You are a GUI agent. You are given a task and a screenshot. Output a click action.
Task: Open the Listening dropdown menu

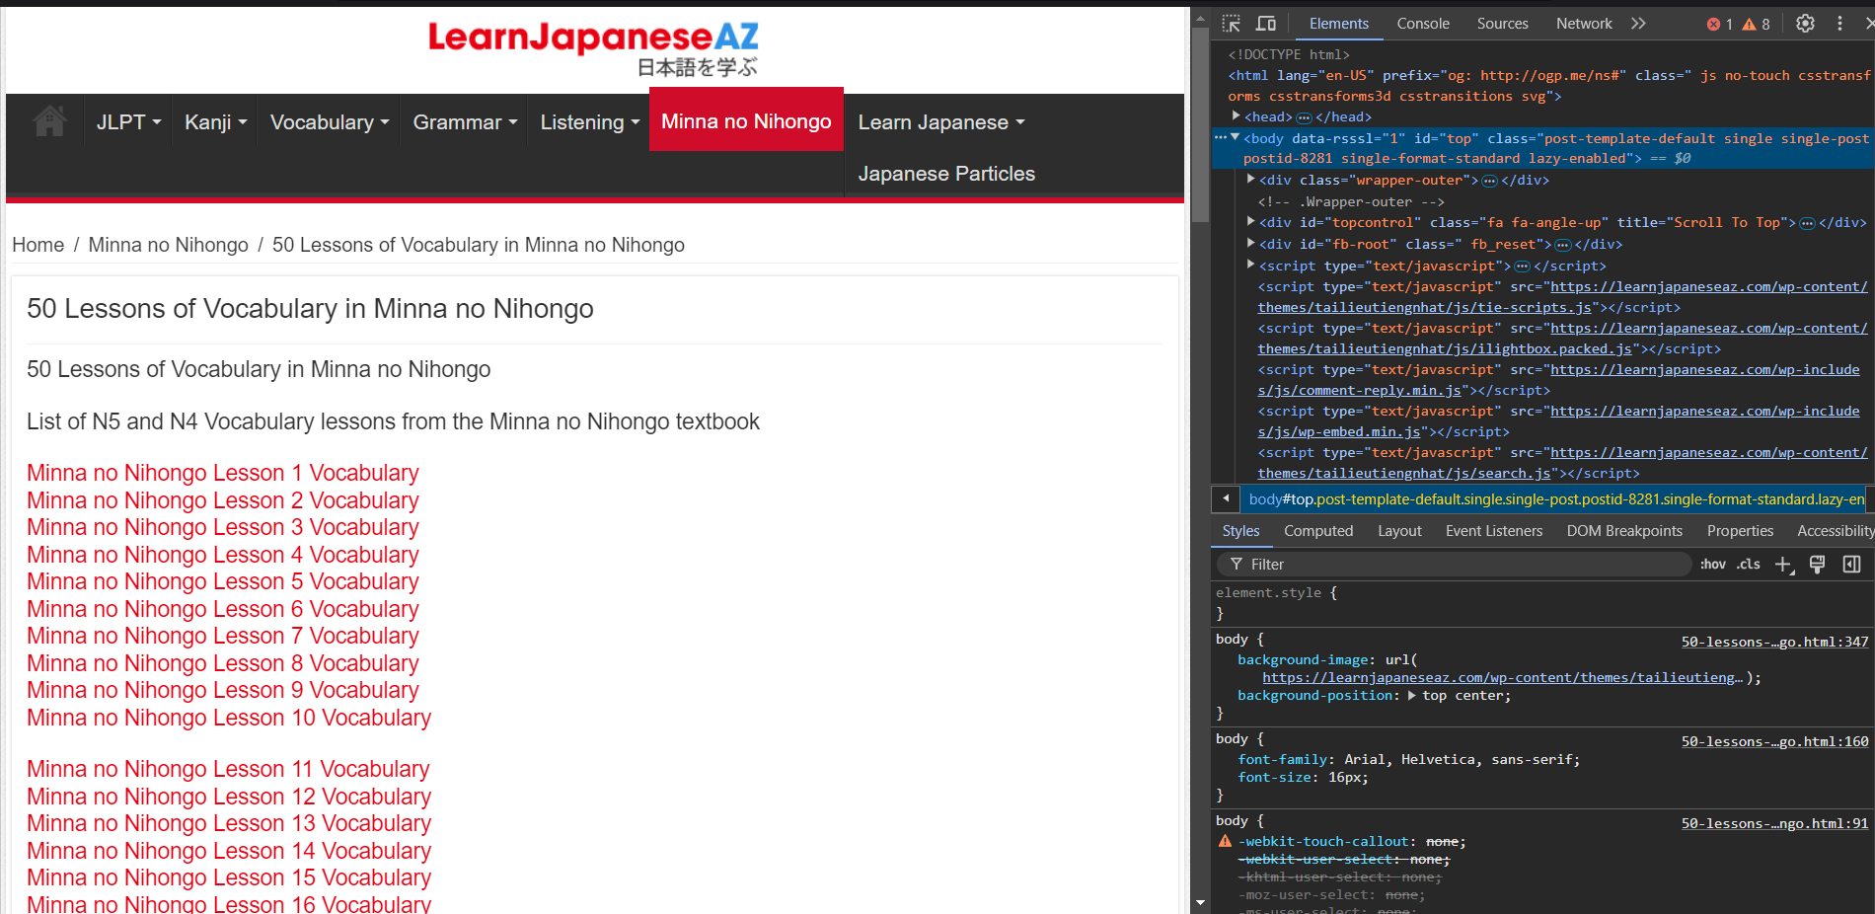click(x=589, y=122)
